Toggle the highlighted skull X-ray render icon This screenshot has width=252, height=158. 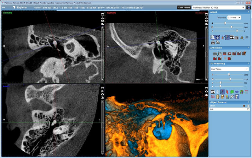(237, 97)
